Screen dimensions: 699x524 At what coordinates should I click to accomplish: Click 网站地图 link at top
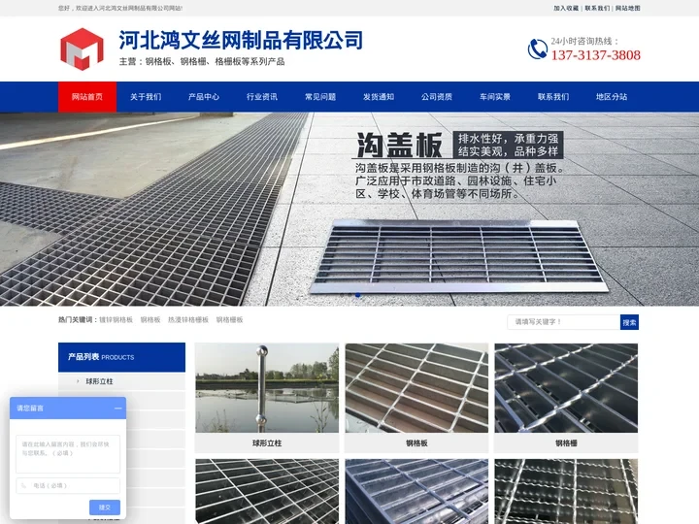628,8
